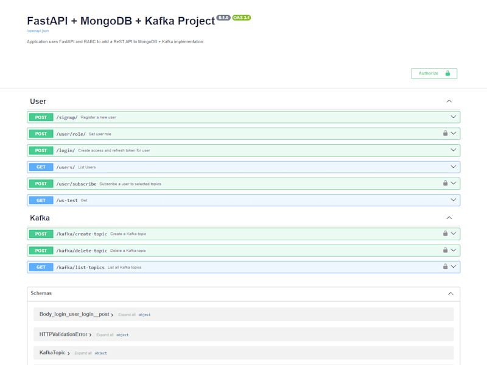
Task: Click the User section heading
Action: [38, 102]
